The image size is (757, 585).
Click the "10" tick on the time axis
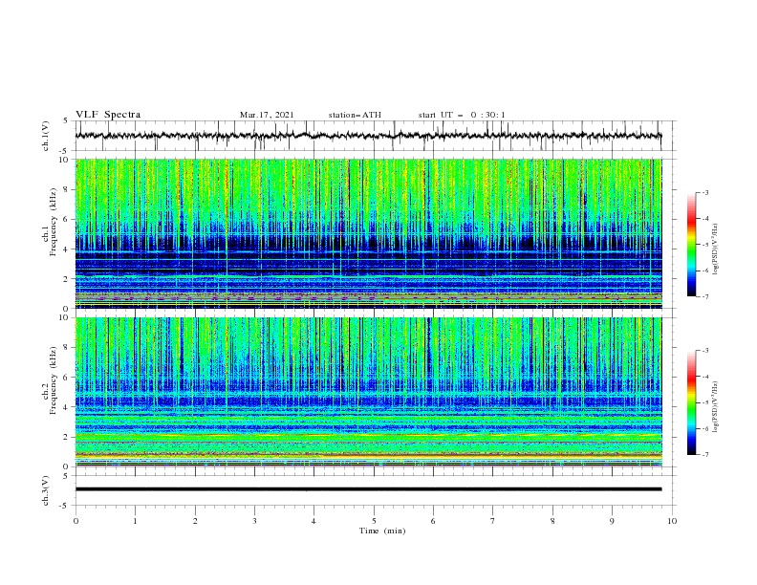click(x=672, y=521)
